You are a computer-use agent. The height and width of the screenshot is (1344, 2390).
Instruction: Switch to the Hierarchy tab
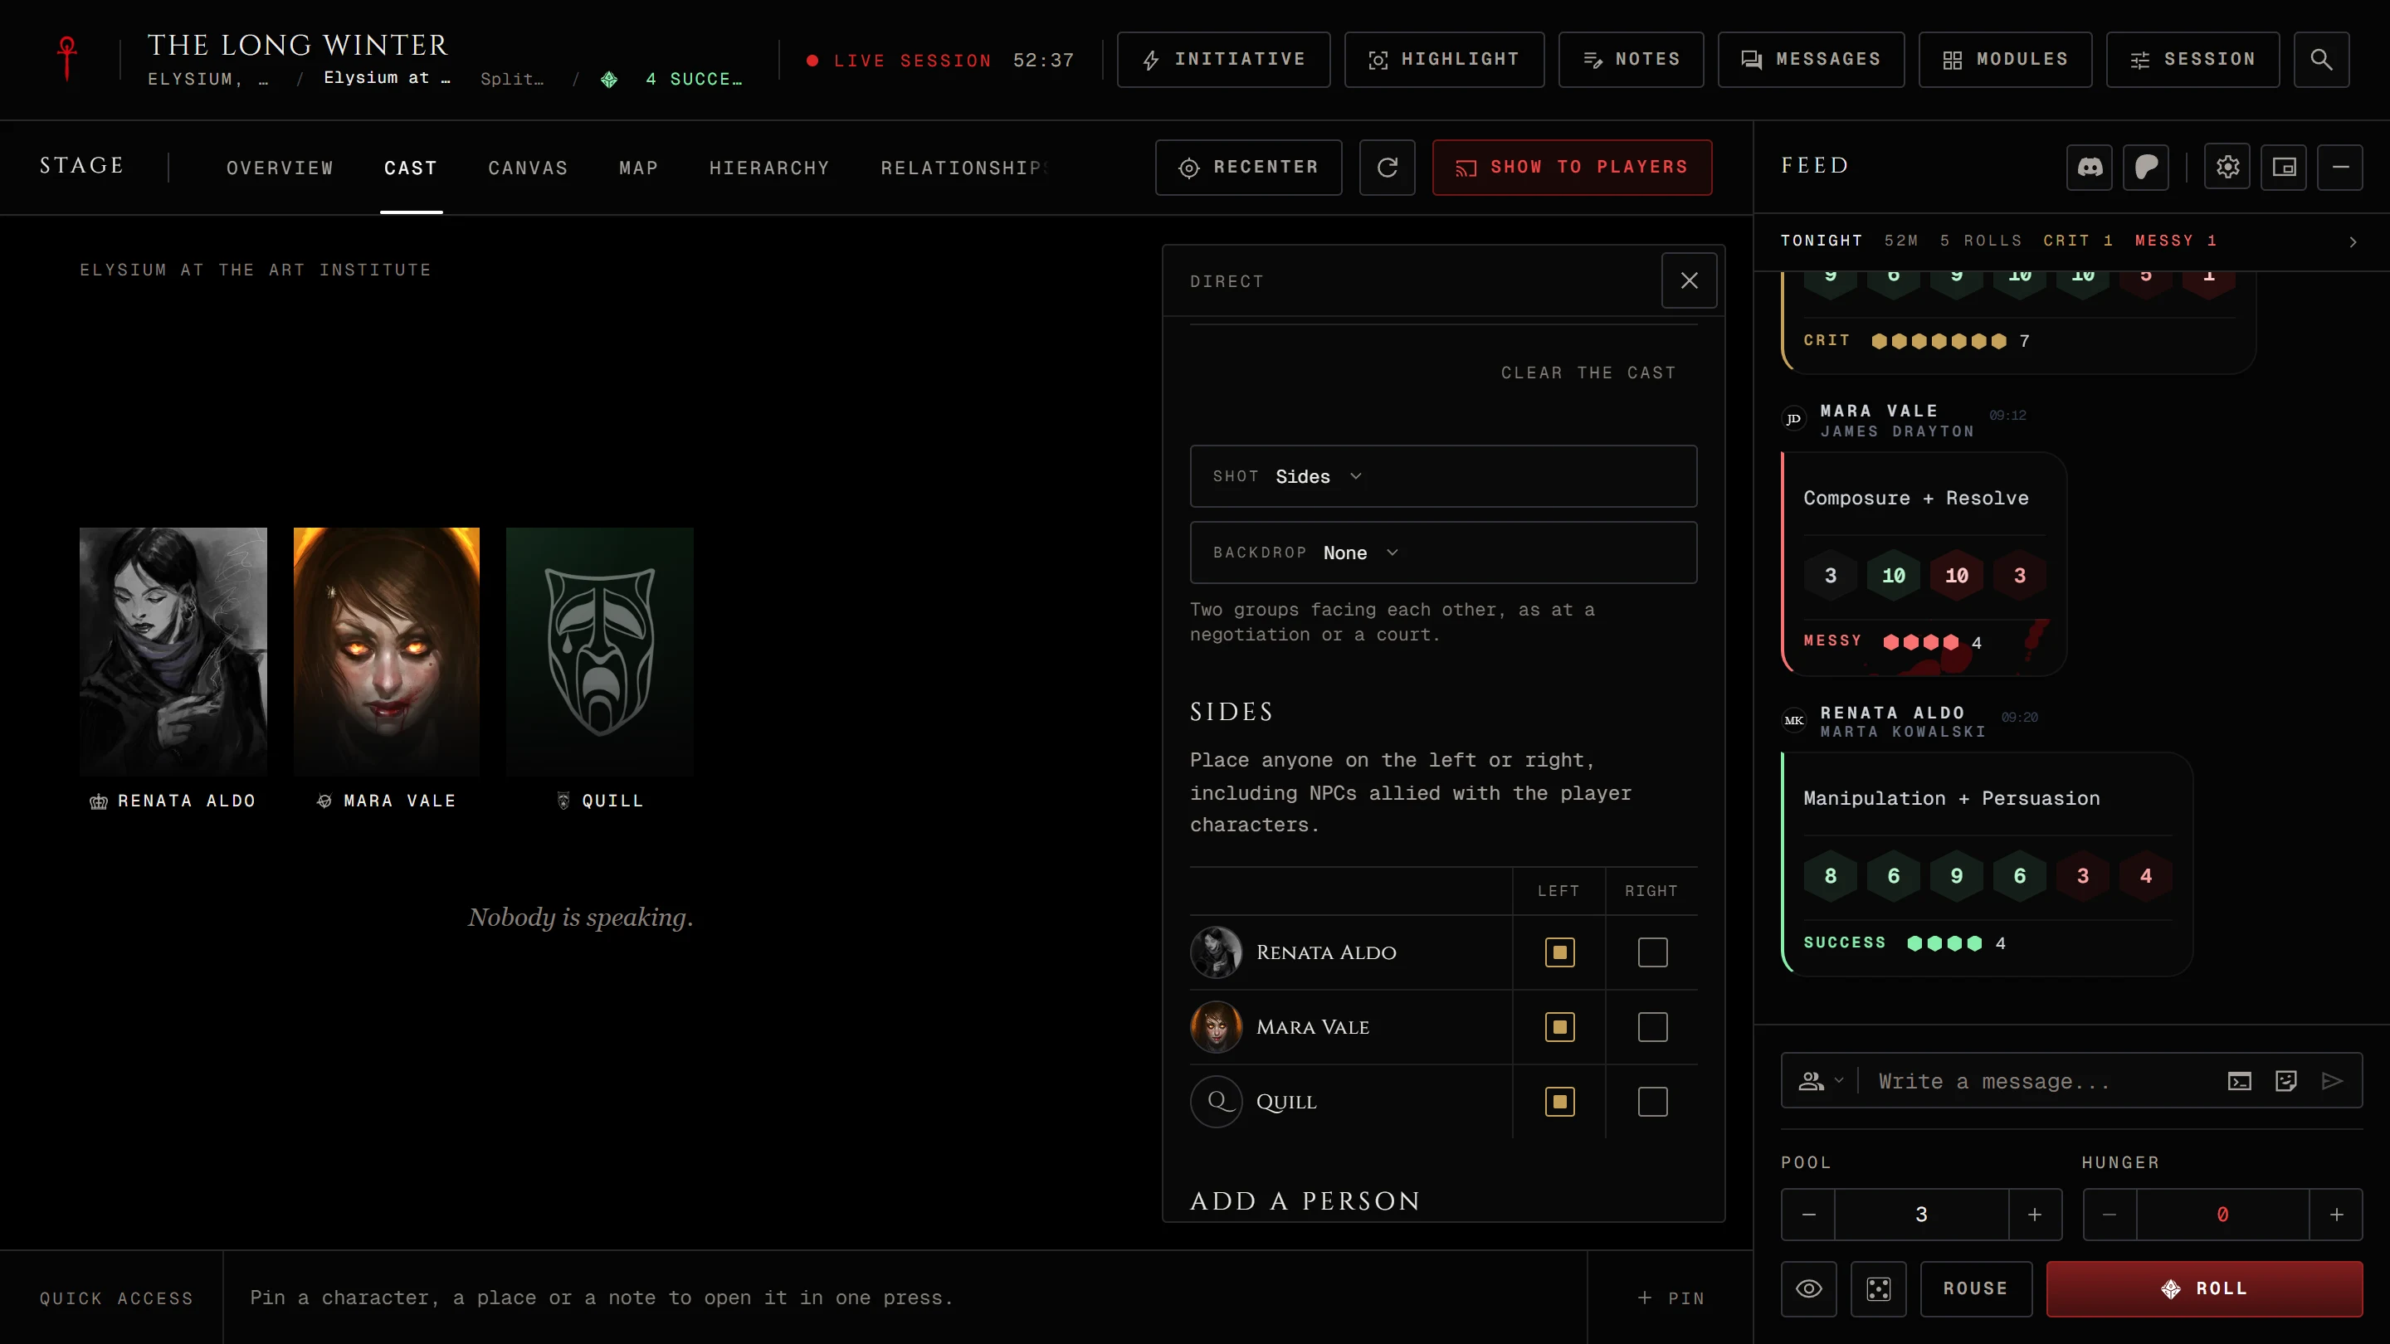(769, 168)
